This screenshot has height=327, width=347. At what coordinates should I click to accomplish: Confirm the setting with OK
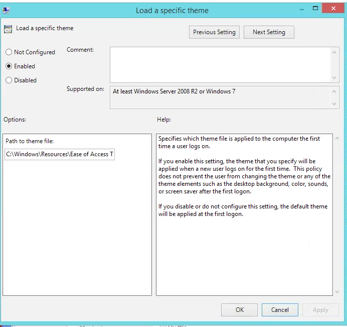click(240, 310)
